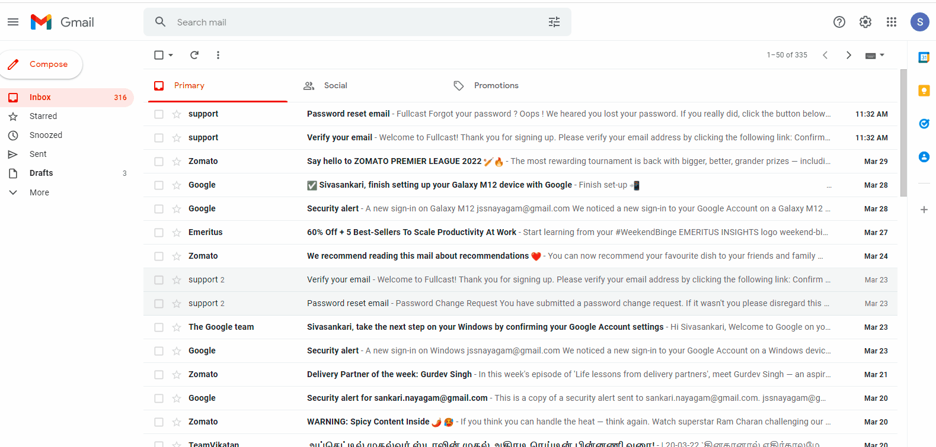
Task: Open More options three-dot menu
Action: tap(218, 55)
